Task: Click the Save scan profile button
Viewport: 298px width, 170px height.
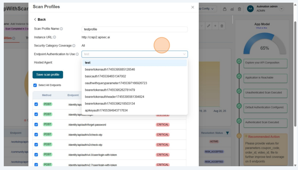Action: coord(48,75)
